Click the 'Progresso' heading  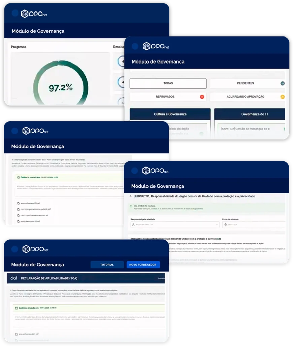click(x=19, y=47)
